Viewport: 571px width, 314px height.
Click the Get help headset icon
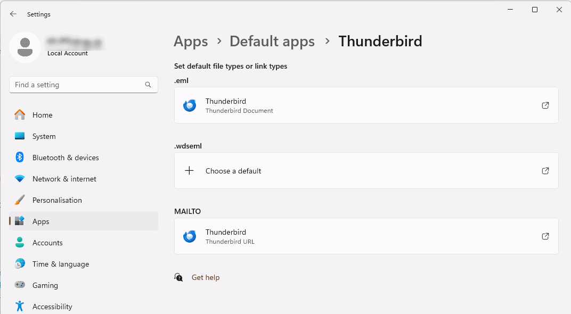click(178, 277)
